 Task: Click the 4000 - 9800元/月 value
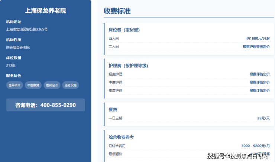[256, 146]
